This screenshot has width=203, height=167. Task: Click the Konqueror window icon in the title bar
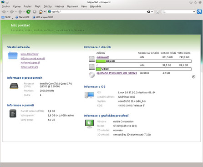[x=3, y=2]
